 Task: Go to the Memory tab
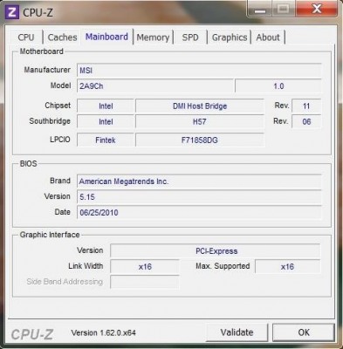tap(153, 38)
